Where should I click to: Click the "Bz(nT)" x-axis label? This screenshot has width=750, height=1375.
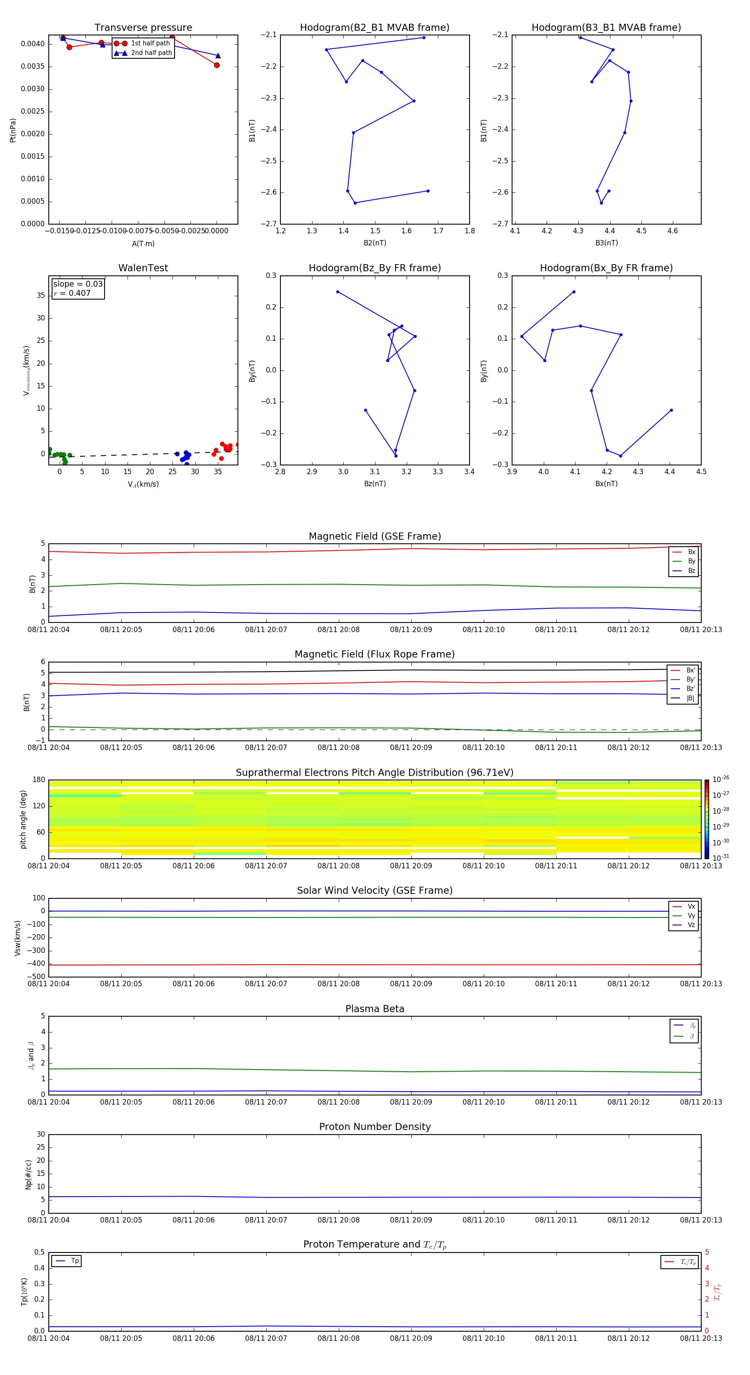[375, 484]
